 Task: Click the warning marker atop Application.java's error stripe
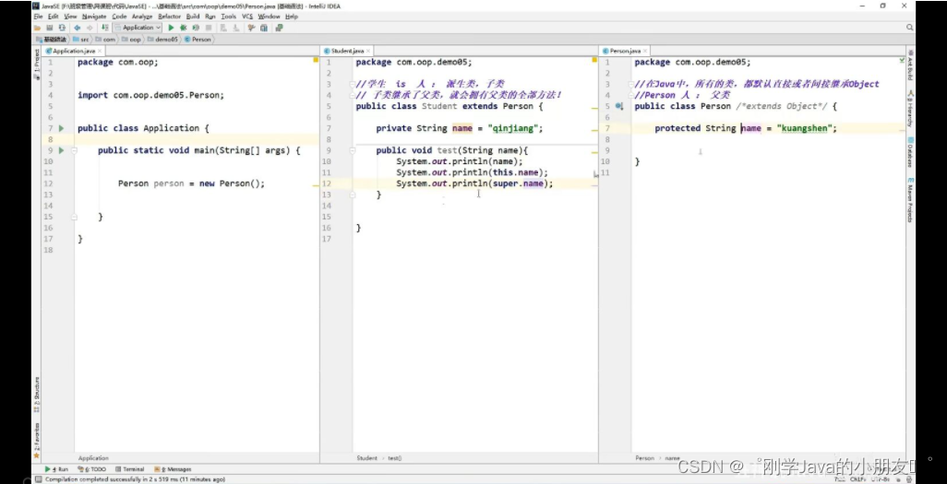[316, 60]
